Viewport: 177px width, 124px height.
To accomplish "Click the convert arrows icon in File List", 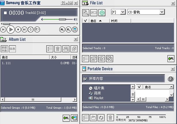I will (110, 59).
